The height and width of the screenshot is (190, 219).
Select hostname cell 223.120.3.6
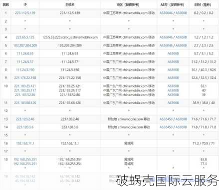tap(70, 127)
